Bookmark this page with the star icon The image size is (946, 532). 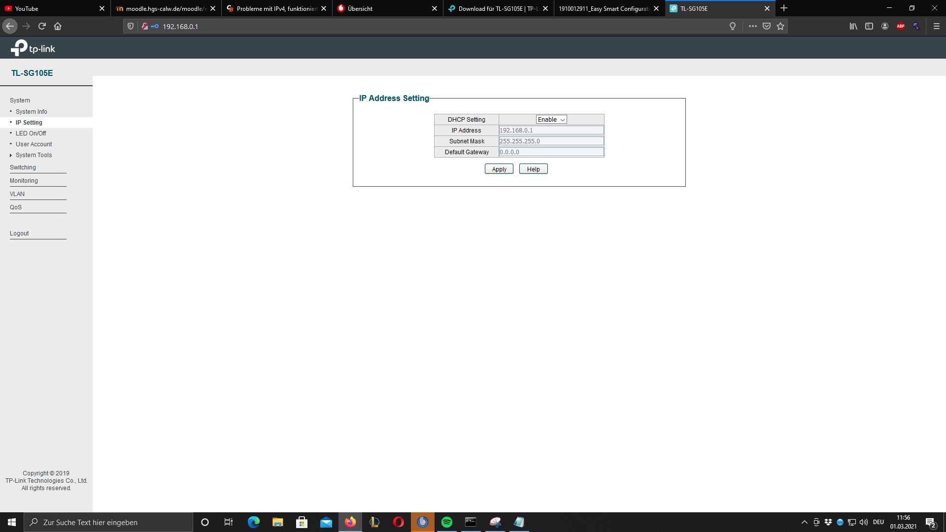[x=780, y=26]
